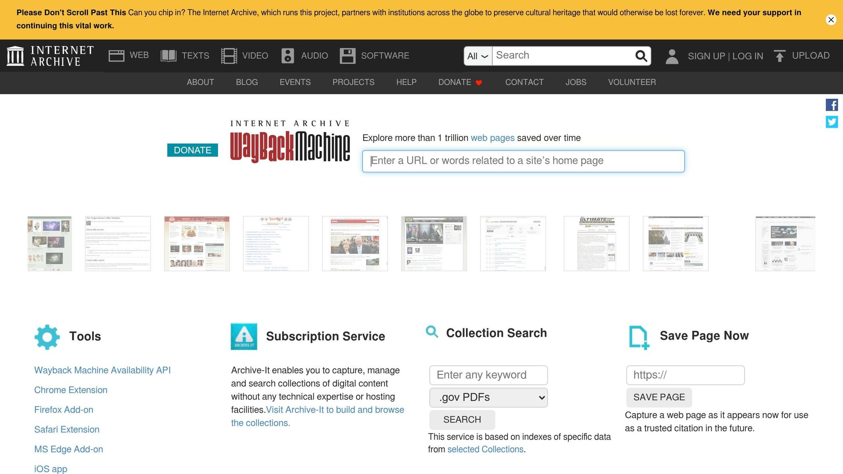Open the Help menu item
Image resolution: width=843 pixels, height=474 pixels.
tap(406, 82)
